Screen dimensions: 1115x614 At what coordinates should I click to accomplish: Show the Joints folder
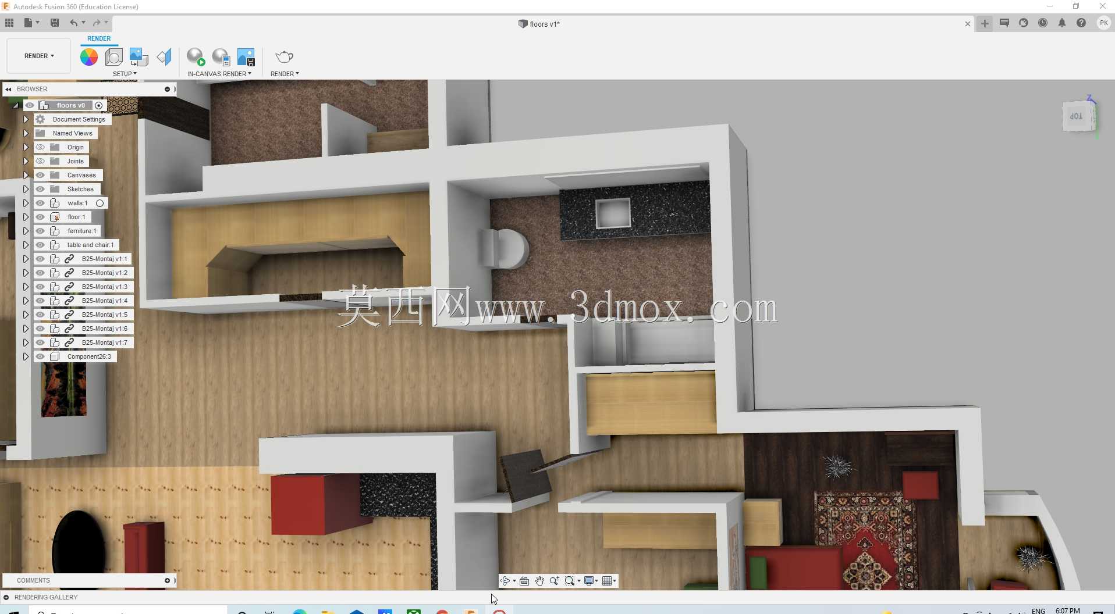pos(40,161)
